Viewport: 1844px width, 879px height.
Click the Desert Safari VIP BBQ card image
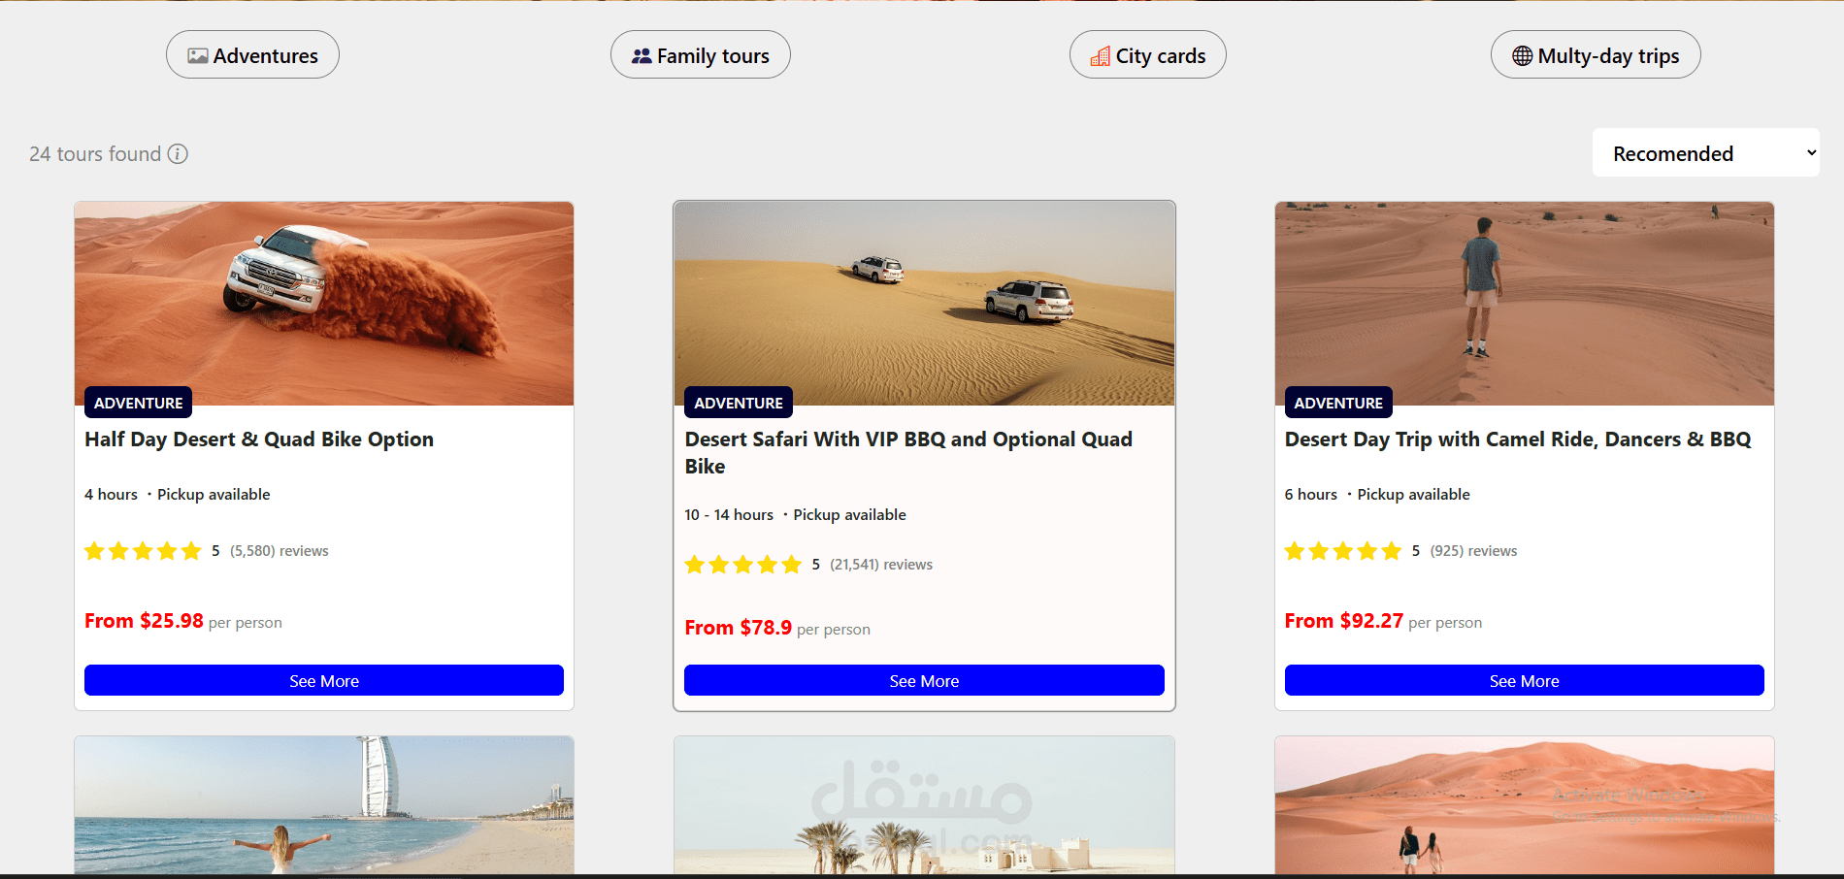pos(923,303)
